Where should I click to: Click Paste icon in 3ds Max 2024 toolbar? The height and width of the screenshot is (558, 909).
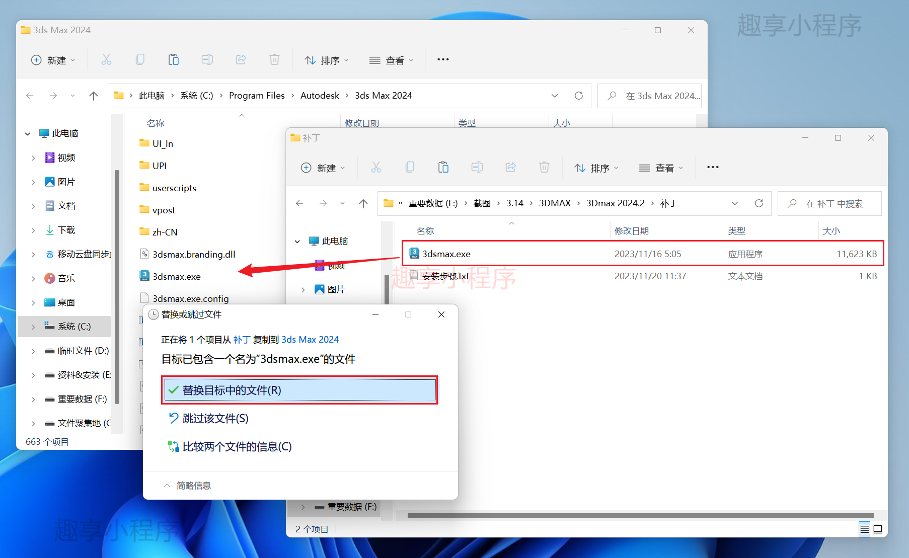(174, 60)
